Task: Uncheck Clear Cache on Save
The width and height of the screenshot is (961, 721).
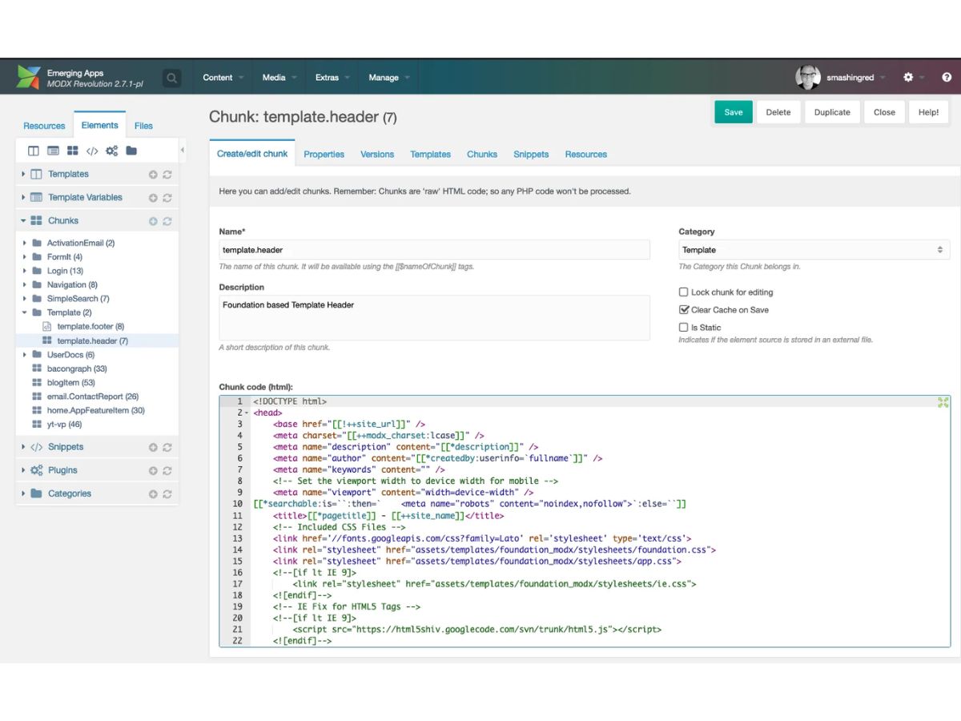Action: pos(683,309)
